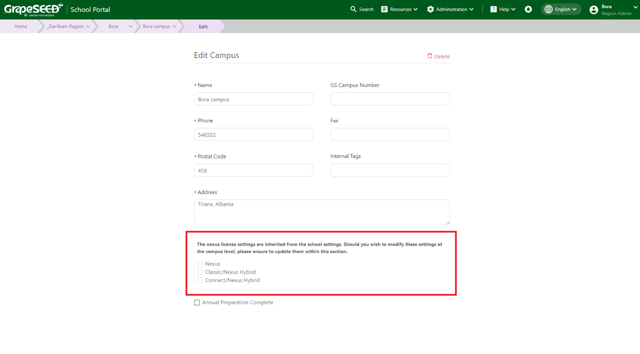Click the Search magnifier icon

point(353,9)
